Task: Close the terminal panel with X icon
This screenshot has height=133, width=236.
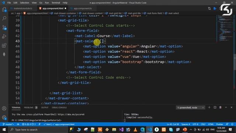Action: pyautogui.click(x=232, y=108)
